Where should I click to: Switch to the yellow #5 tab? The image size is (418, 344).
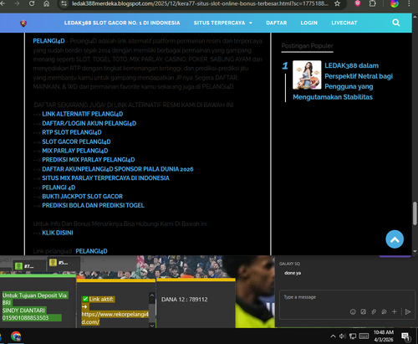(64, 263)
